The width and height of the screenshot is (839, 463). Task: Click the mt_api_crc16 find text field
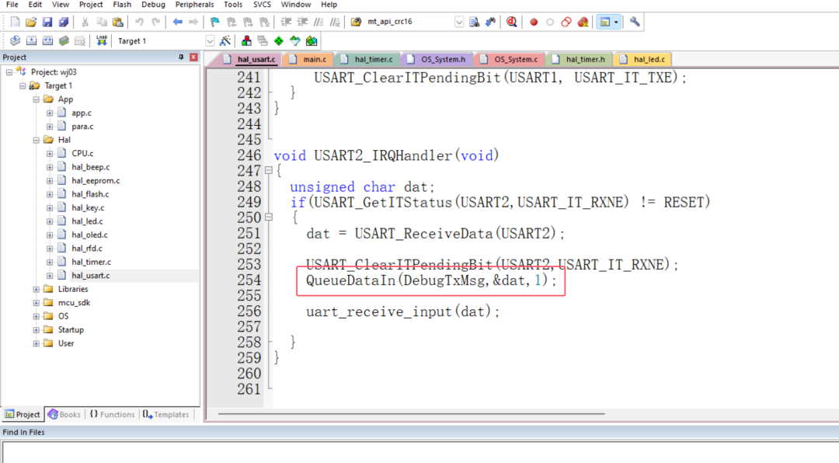coord(406,22)
